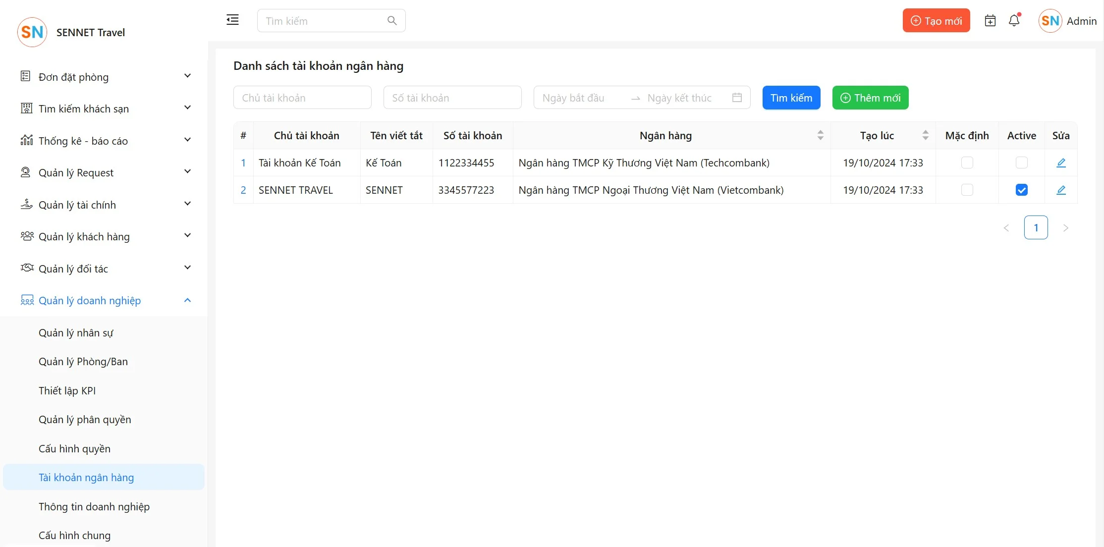Viewport: 1104px width, 547px height.
Task: Open date range calendar icon
Action: click(x=737, y=98)
